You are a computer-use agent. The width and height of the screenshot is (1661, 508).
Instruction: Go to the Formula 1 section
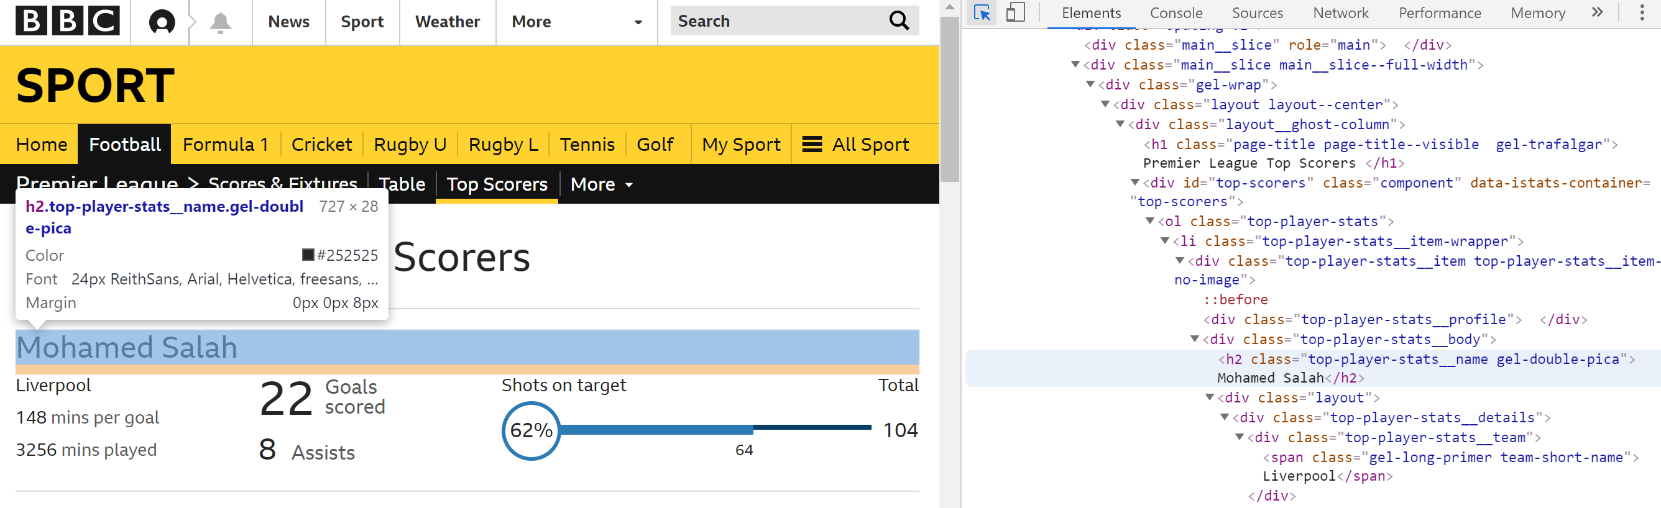click(x=225, y=144)
